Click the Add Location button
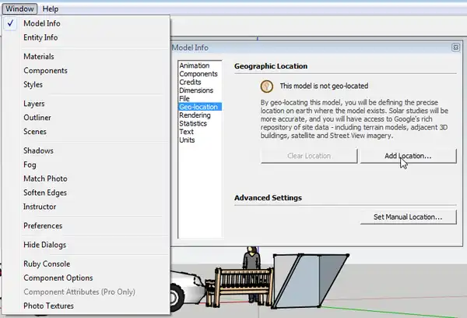This screenshot has width=467, height=318. (408, 156)
